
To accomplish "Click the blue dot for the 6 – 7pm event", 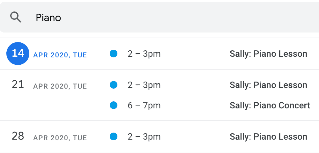I will tap(114, 105).
